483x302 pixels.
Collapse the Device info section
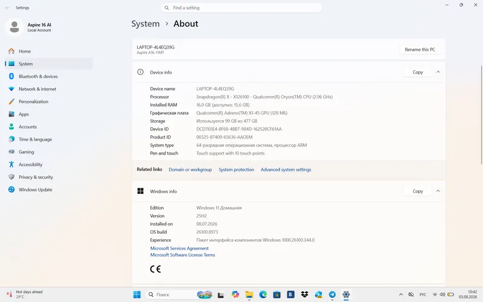point(438,72)
